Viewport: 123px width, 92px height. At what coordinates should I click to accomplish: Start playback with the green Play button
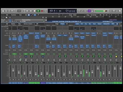38,11
